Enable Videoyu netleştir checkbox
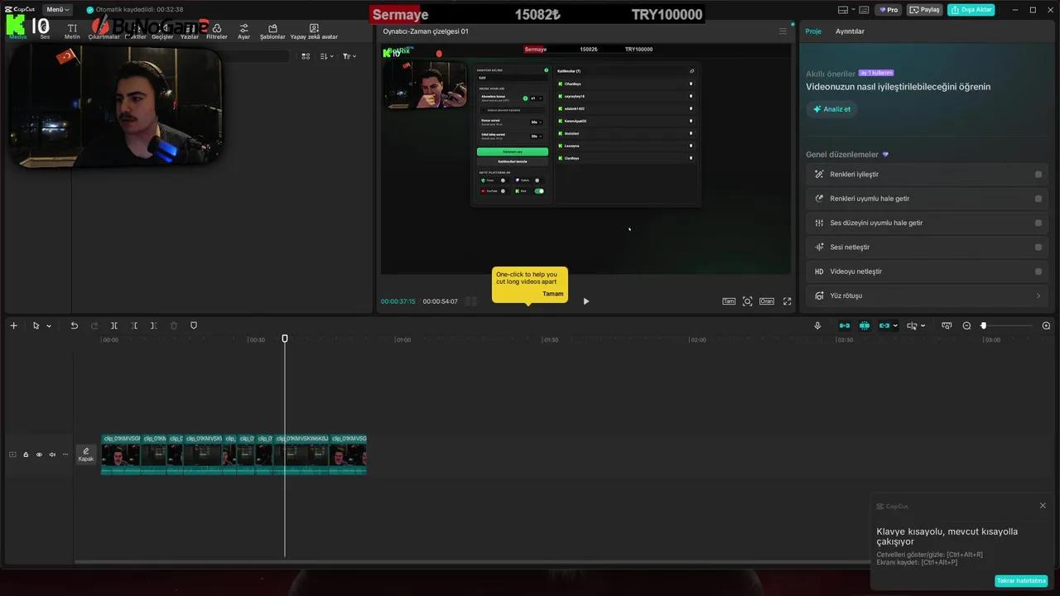This screenshot has width=1060, height=596. click(x=1038, y=272)
